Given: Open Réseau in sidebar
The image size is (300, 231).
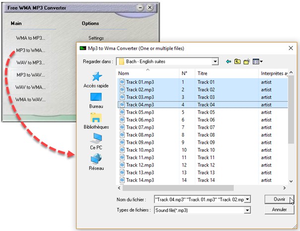Looking at the screenshot, I should pos(96,162).
